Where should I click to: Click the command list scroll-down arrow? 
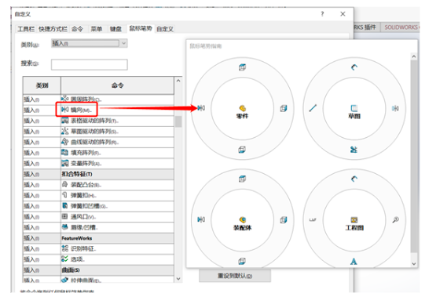(x=178, y=279)
